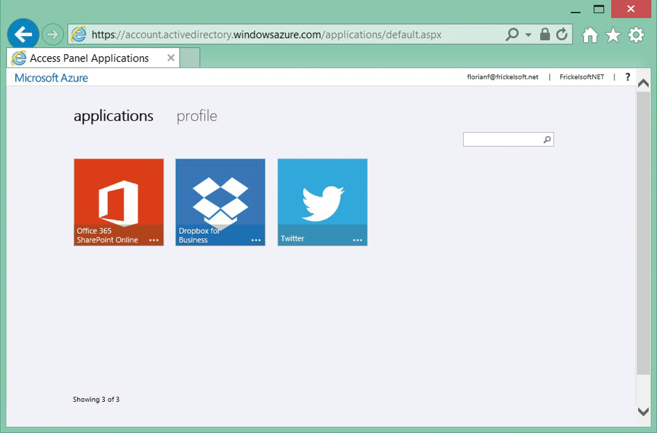Click the page security lock icon
This screenshot has height=433, width=657.
pos(544,34)
